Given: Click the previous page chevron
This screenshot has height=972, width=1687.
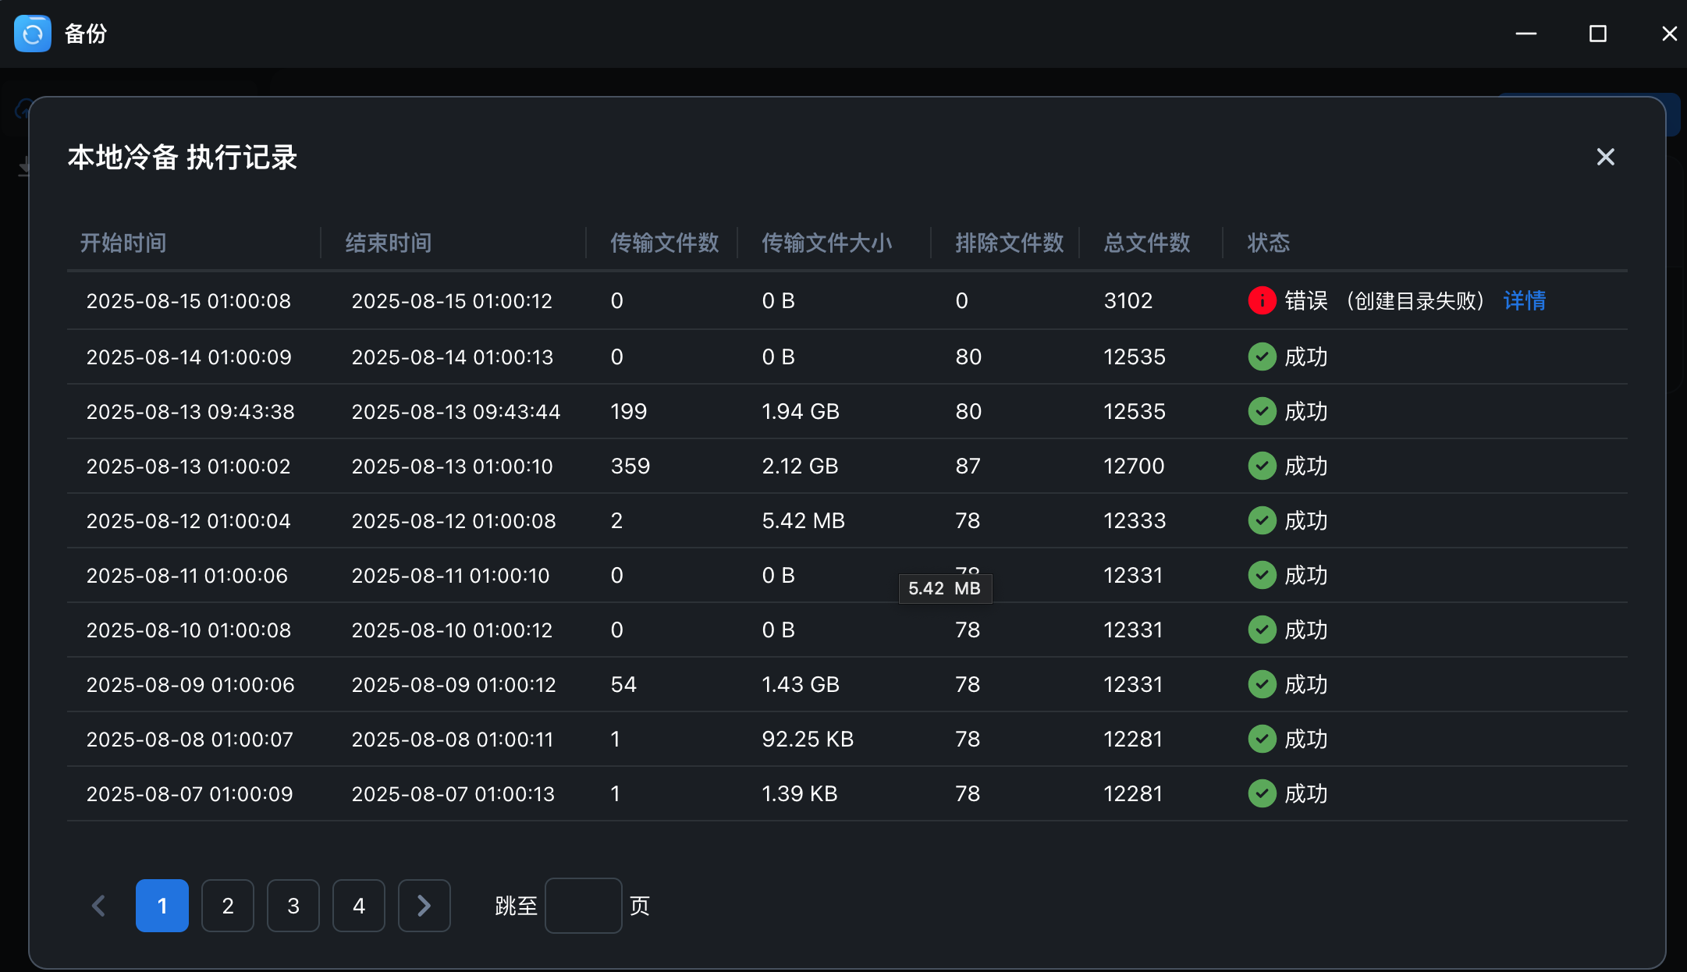Looking at the screenshot, I should pos(98,906).
